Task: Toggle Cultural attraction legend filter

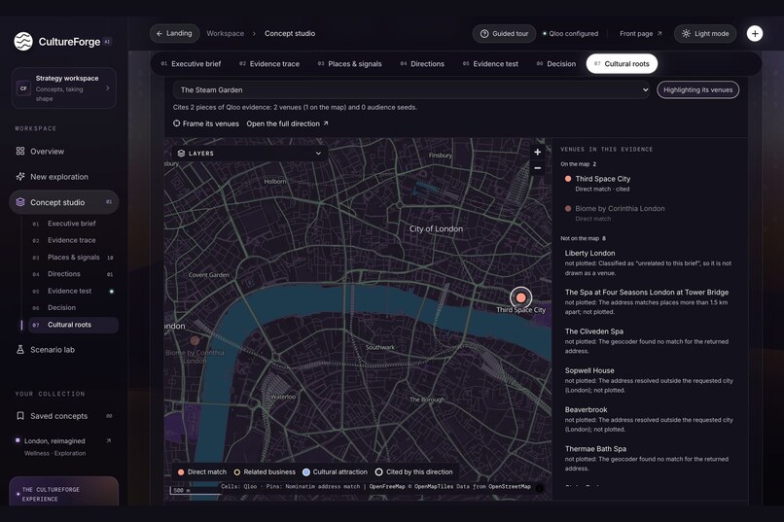Action: click(x=335, y=472)
